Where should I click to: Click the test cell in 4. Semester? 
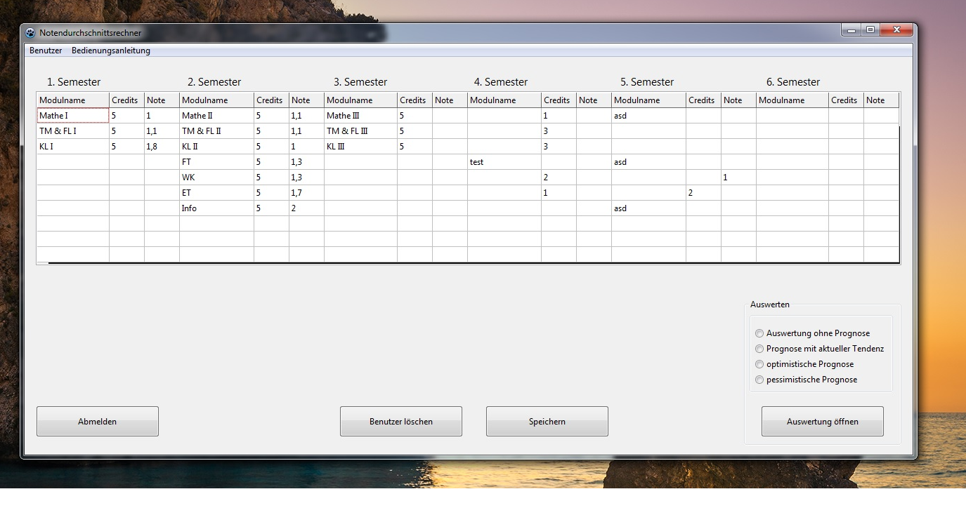click(x=504, y=162)
